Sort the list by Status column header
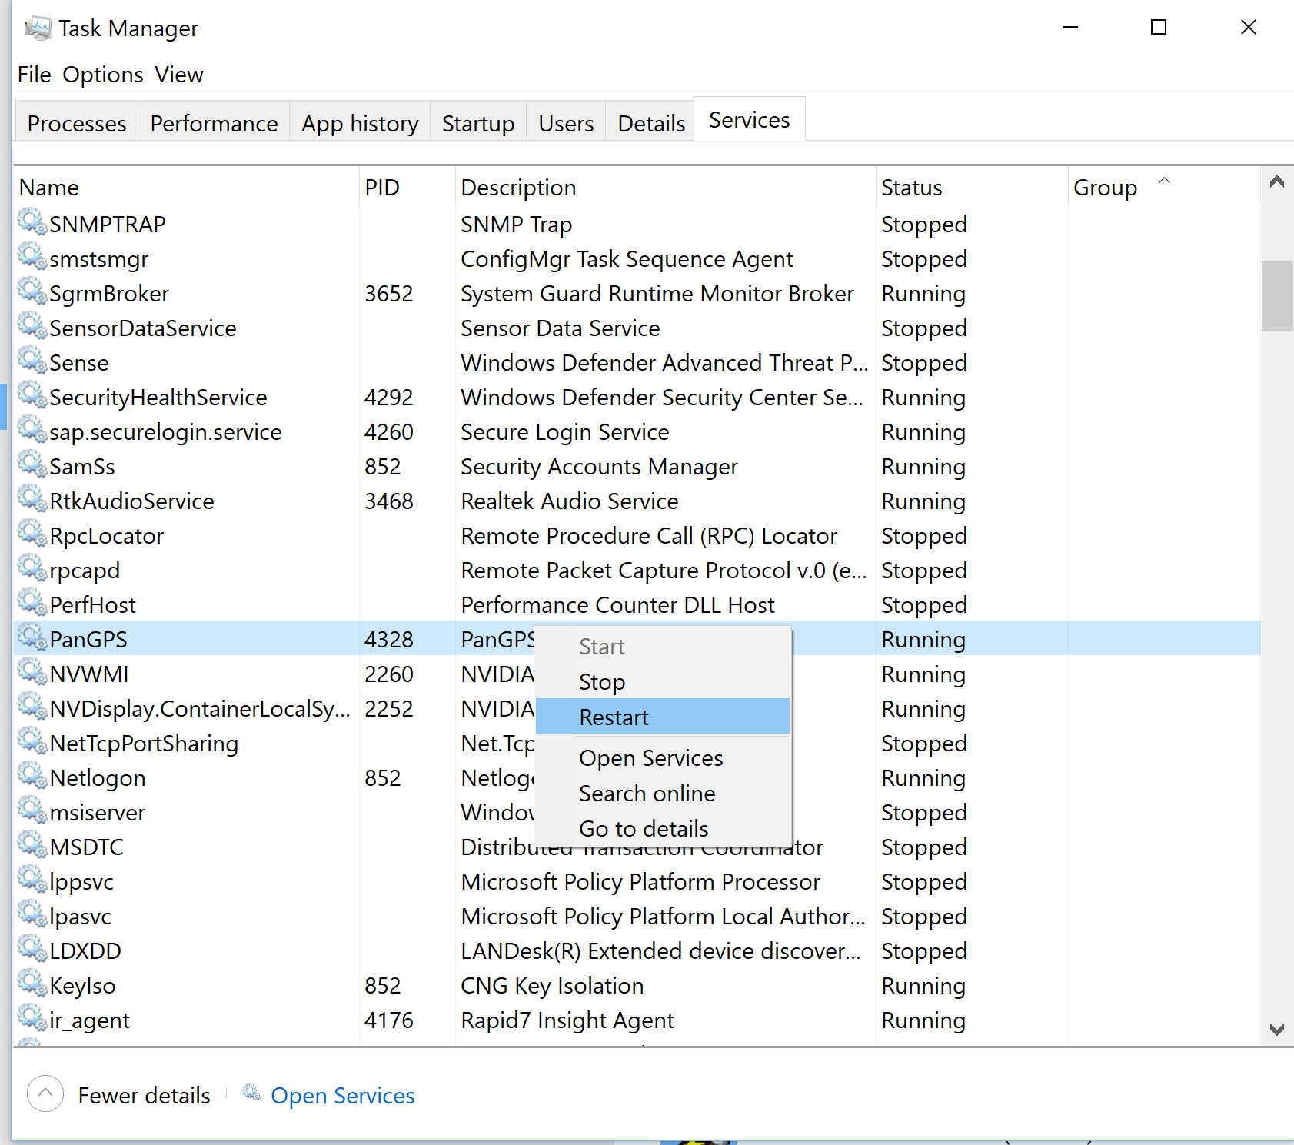 (x=911, y=188)
